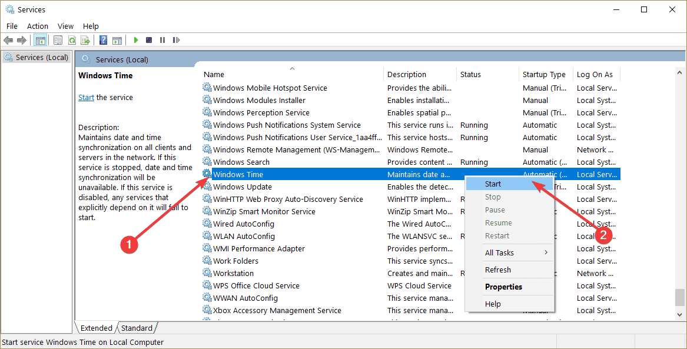The height and width of the screenshot is (349, 687).
Task: Click gear icon of Windows Search service
Action: tap(207, 162)
